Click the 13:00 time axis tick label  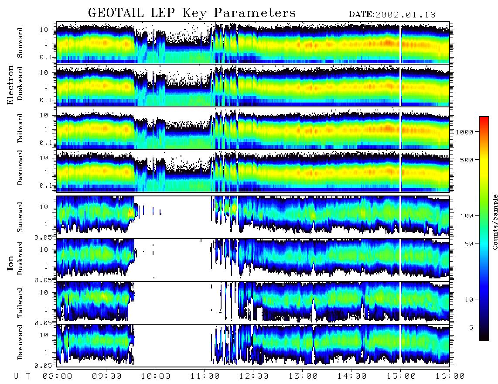(x=303, y=376)
